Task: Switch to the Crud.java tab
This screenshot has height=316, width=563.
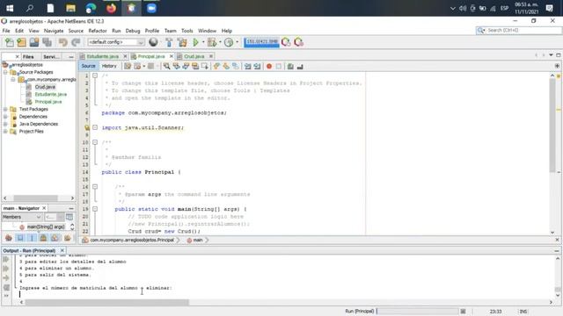Action: [x=194, y=56]
